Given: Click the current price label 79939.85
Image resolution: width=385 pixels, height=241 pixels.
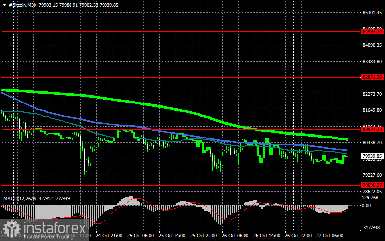Looking at the screenshot, I should tap(372, 156).
